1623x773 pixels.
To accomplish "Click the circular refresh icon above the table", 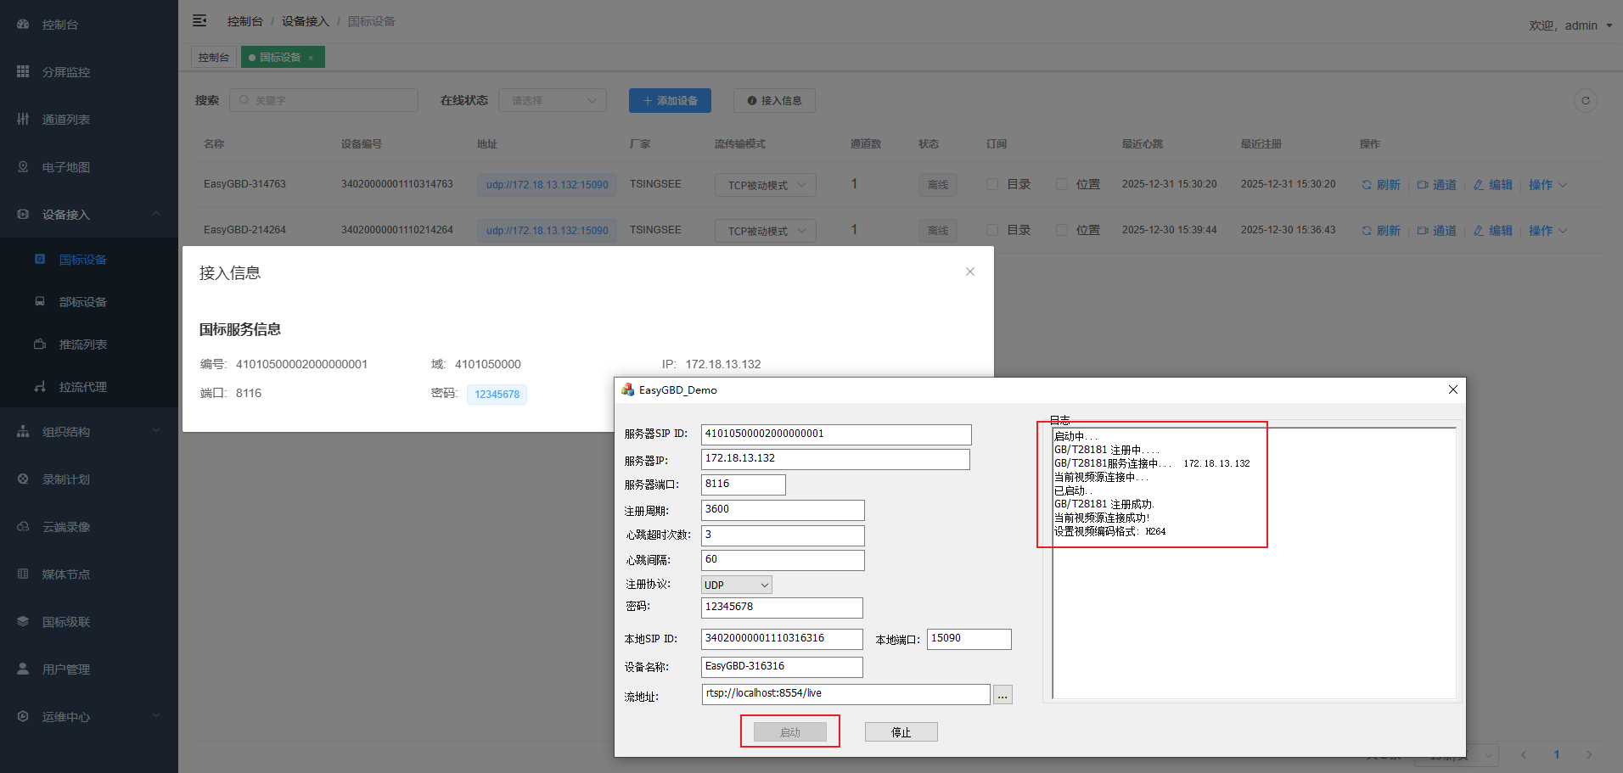I will pyautogui.click(x=1585, y=100).
